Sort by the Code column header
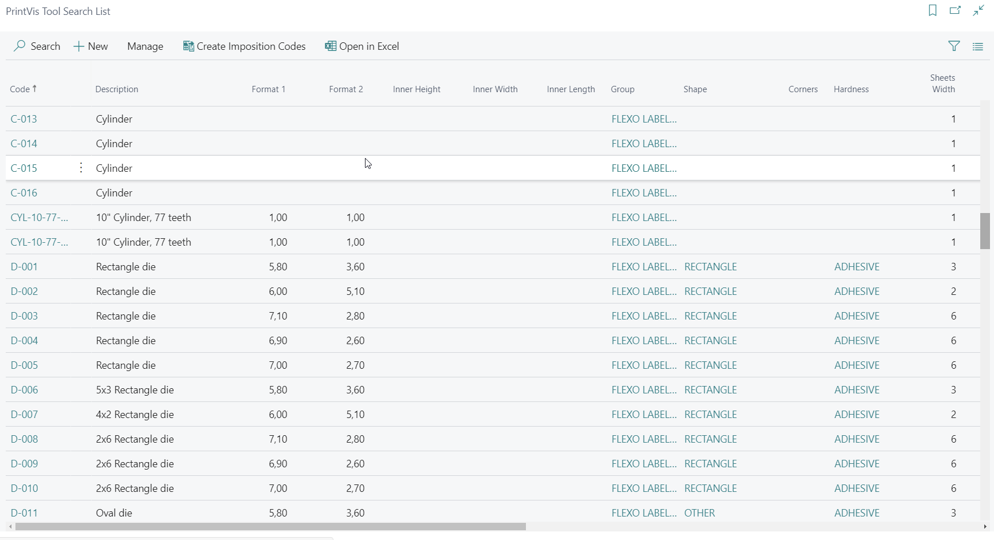The width and height of the screenshot is (994, 540). point(20,89)
